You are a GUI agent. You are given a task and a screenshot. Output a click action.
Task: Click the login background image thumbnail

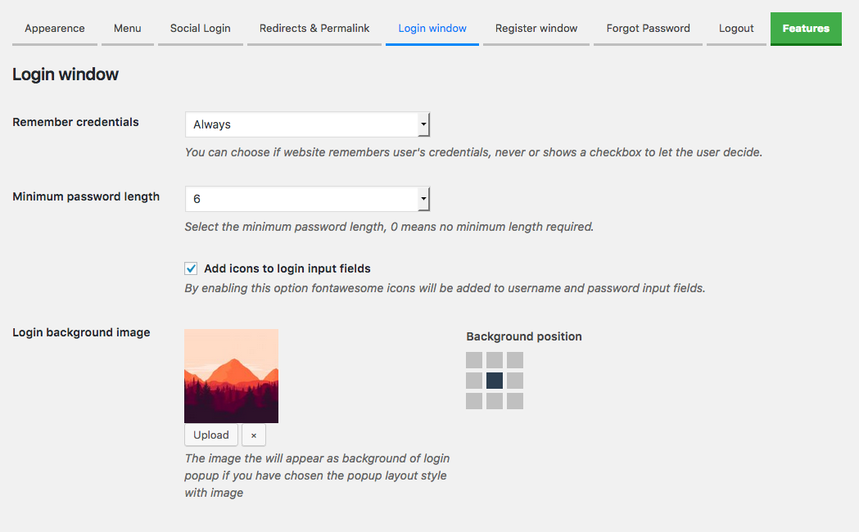232,376
